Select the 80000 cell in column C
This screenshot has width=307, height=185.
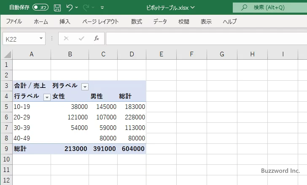click(103, 138)
